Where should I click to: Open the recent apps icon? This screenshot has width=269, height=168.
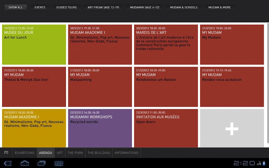(42, 163)
